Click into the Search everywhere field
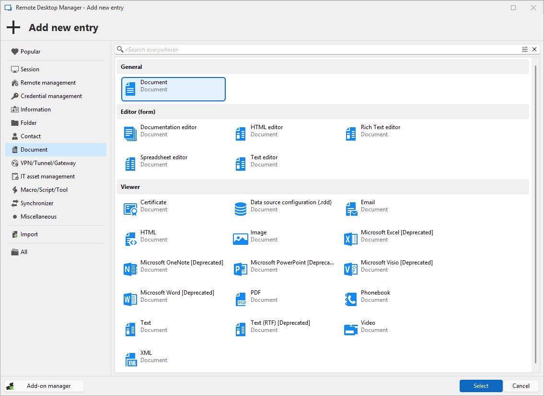This screenshot has width=544, height=396. point(316,49)
